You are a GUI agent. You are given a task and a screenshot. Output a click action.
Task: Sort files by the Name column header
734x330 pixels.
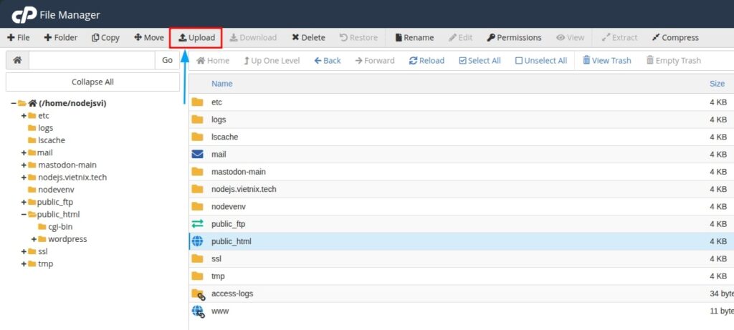coord(222,84)
